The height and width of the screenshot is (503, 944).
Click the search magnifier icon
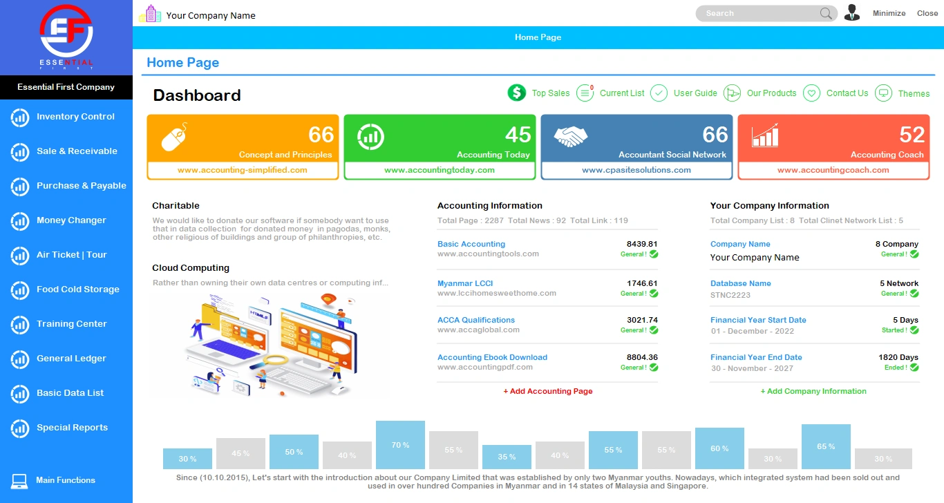pos(827,13)
